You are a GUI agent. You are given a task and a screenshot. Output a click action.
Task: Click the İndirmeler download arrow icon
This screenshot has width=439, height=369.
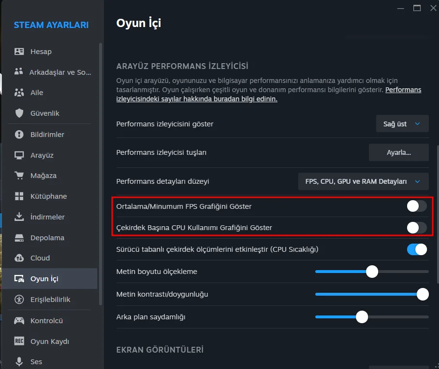point(19,217)
